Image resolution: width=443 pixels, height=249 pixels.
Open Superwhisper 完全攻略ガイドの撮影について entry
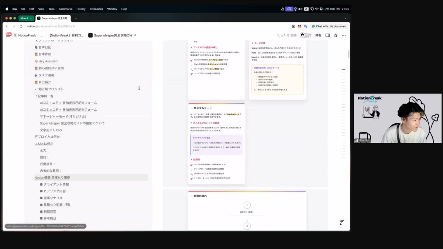72,123
